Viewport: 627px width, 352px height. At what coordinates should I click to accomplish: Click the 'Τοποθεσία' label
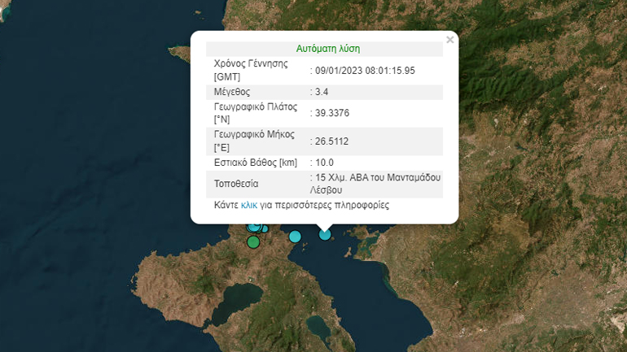coord(236,184)
